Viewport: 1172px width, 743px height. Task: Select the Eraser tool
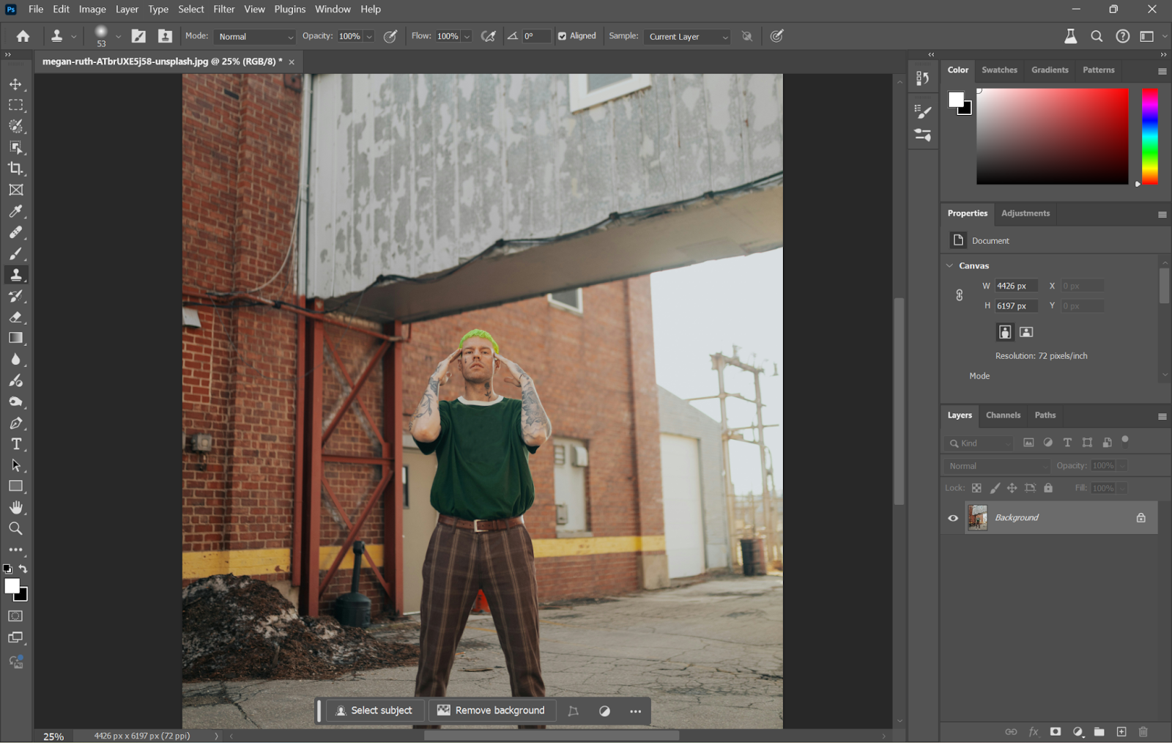15,317
